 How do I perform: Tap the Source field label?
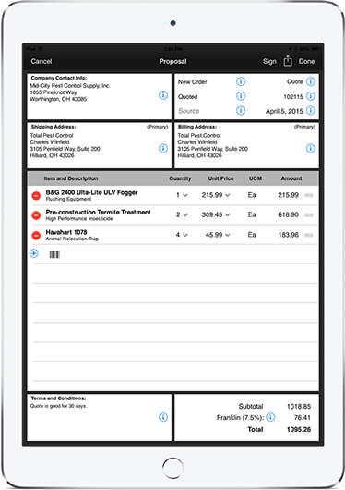189,111
